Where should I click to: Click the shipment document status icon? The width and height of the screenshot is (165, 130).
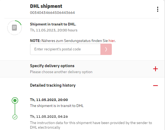(14, 28)
